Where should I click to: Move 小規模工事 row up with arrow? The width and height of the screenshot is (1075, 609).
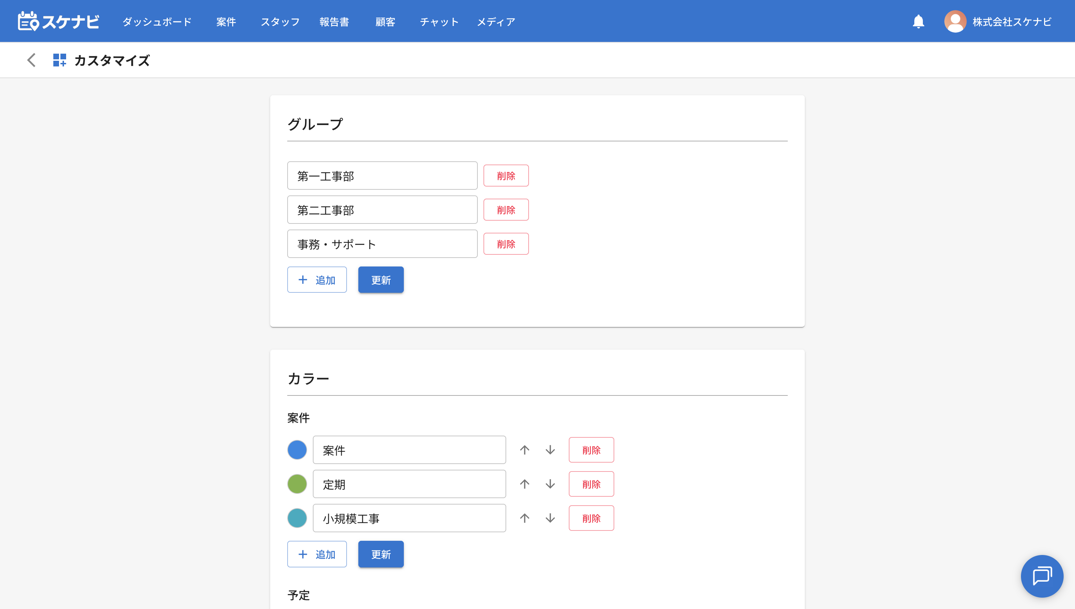(x=524, y=518)
